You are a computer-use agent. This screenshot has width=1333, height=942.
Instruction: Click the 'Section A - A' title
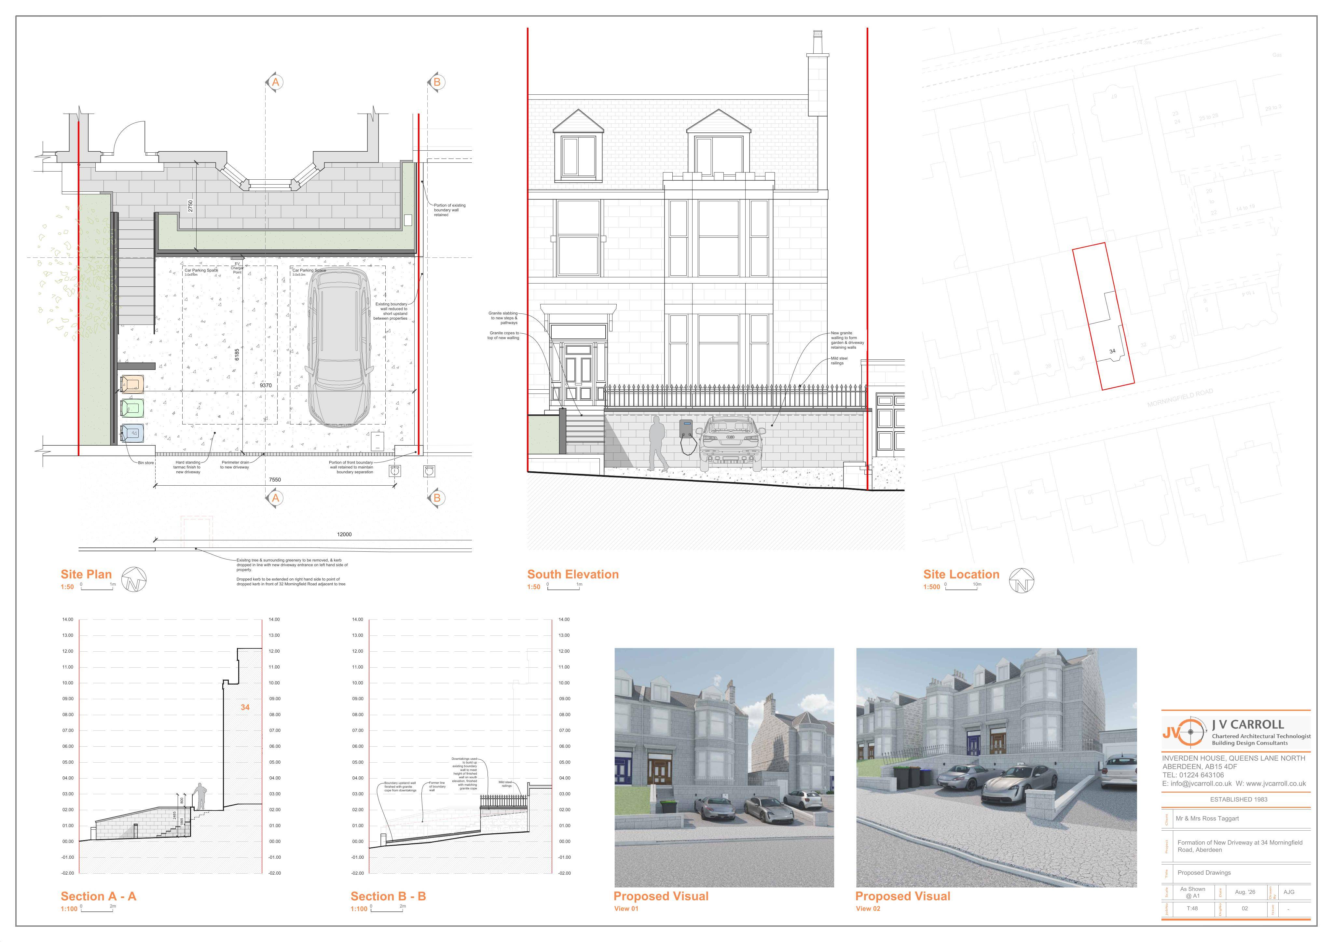(x=99, y=896)
